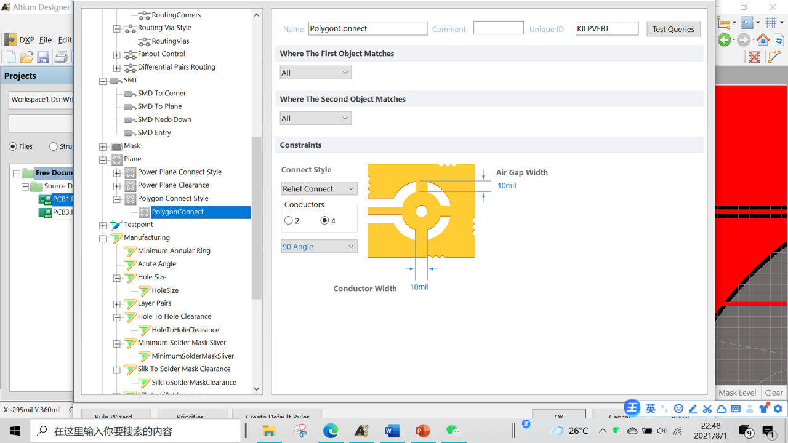788x443 pixels.
Task: Select 4 conductors radio button
Action: (x=325, y=220)
